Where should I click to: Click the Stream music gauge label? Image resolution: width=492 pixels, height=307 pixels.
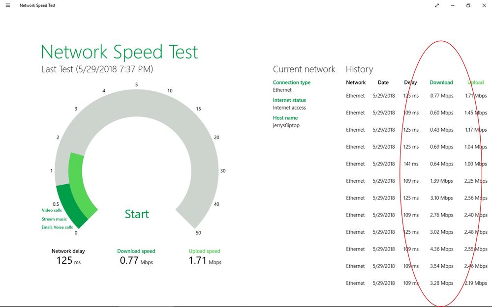[x=54, y=219]
